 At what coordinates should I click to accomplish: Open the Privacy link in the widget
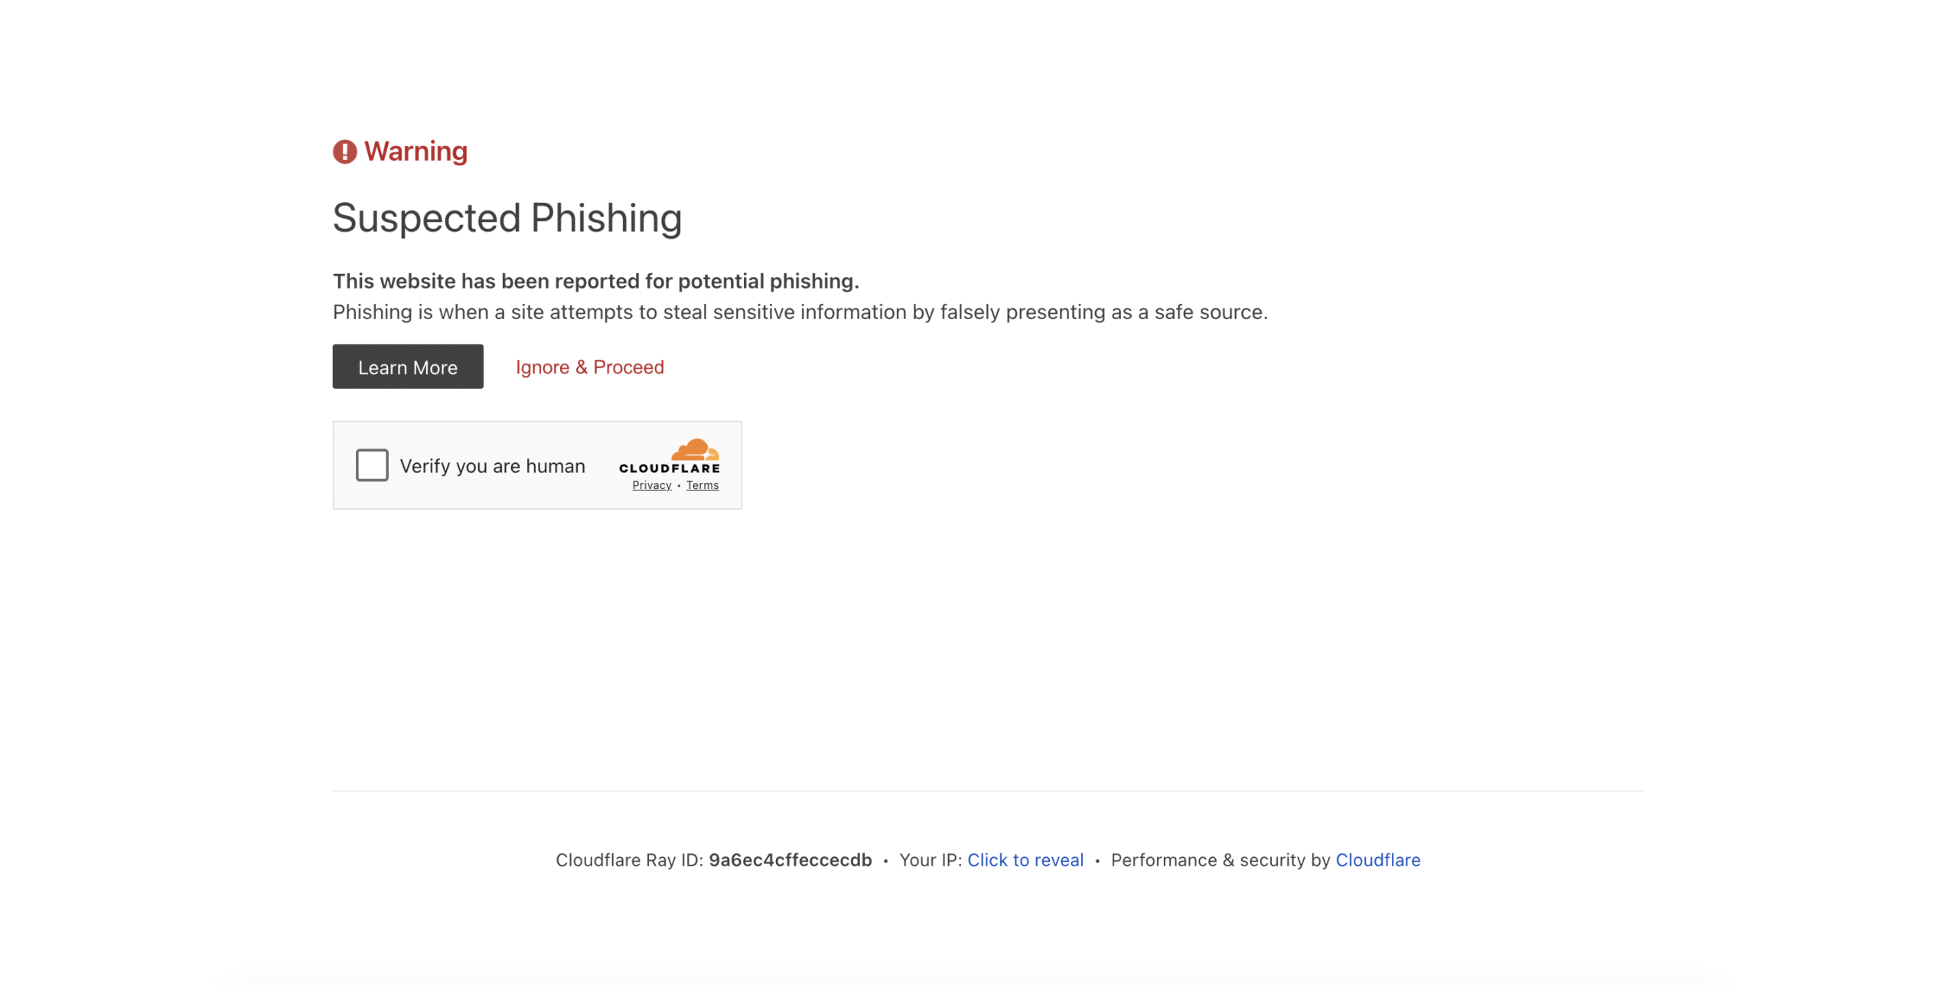651,485
